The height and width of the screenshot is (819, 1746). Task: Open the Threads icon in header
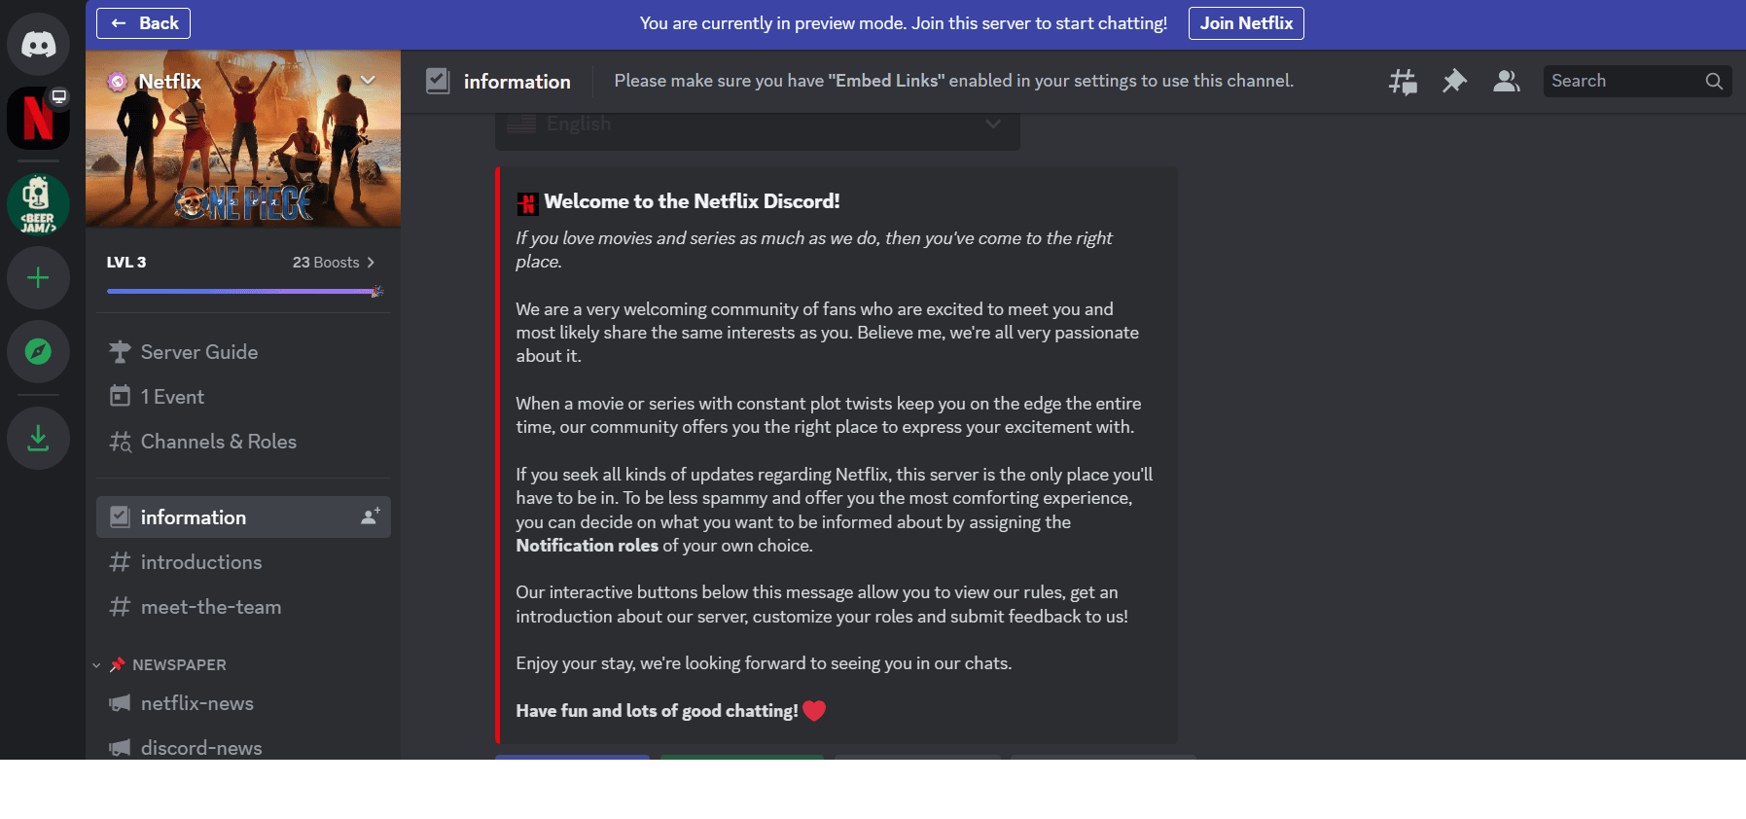(1402, 82)
